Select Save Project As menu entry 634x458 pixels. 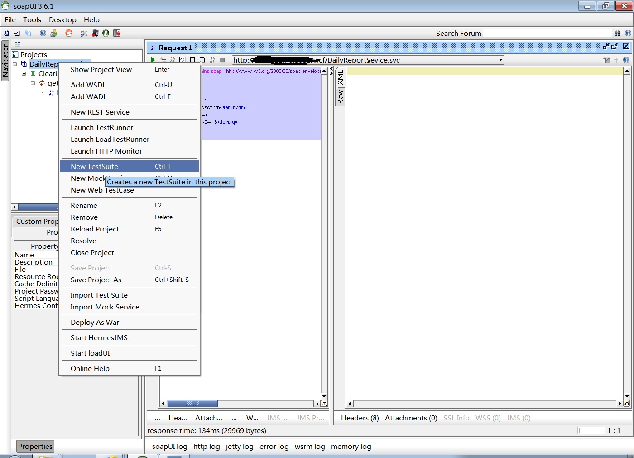coord(130,280)
